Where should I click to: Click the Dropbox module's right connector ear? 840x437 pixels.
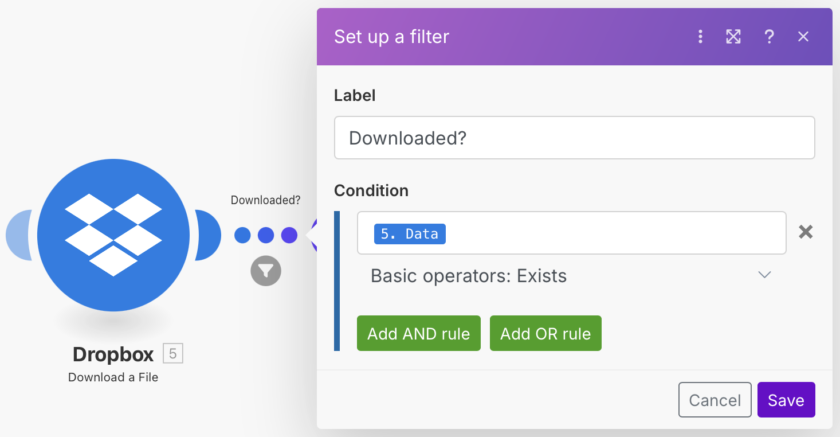pyautogui.click(x=208, y=235)
